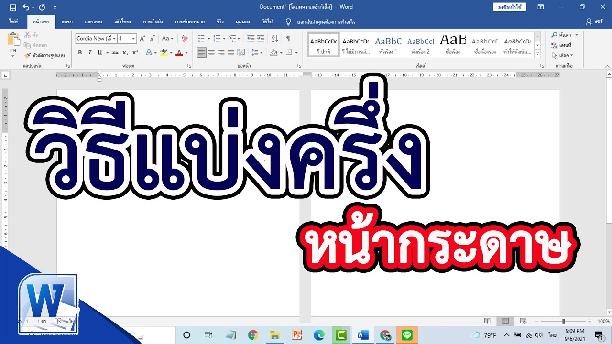Open the font size dropdown
The image size is (612, 344).
tap(133, 39)
